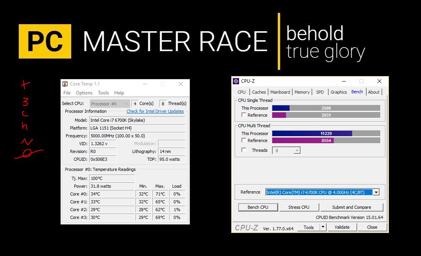Image resolution: width=421 pixels, height=256 pixels.
Task: Expand the Select CPU Processor #0 dropdown
Action: tap(110, 104)
